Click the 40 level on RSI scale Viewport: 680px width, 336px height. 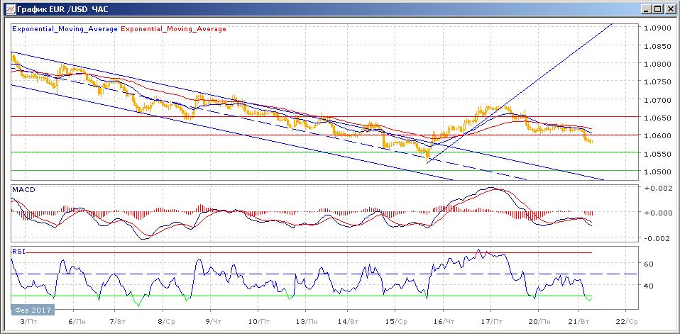point(648,286)
